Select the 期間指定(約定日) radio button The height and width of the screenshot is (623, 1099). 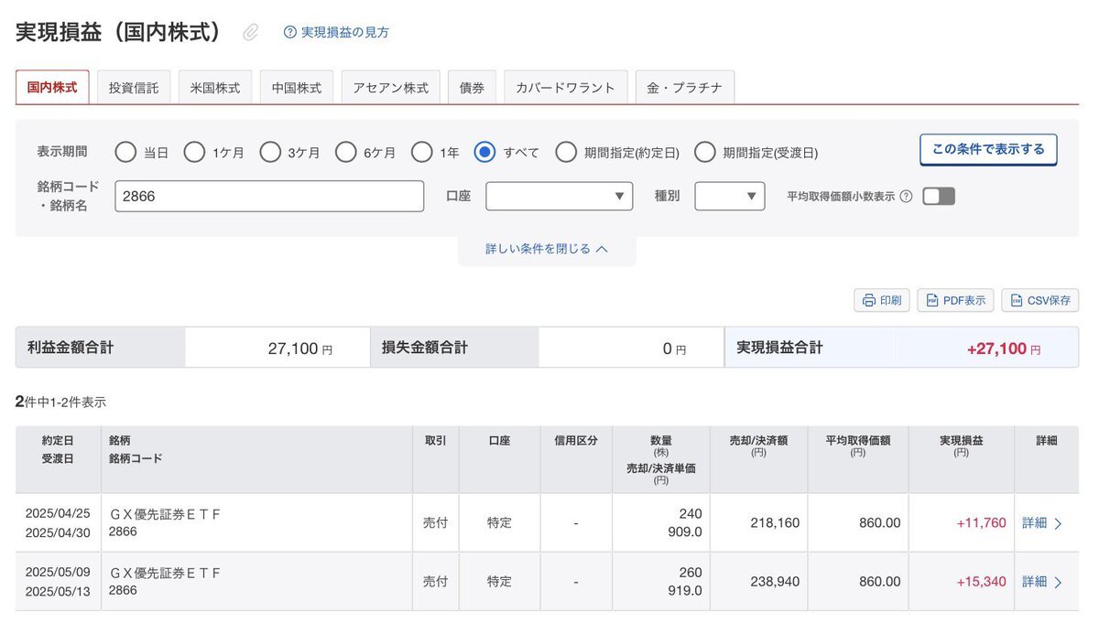566,152
